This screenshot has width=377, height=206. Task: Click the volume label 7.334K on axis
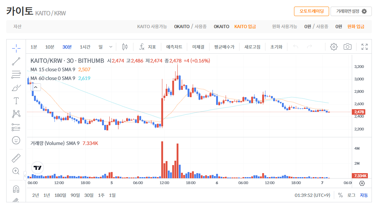click(360, 176)
